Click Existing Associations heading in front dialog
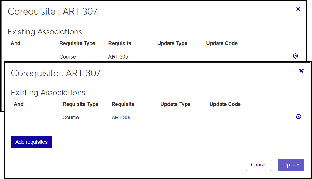 click(48, 93)
